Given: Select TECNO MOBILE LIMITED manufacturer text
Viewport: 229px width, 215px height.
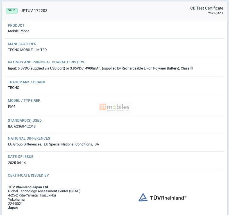Looking at the screenshot, I should [x=27, y=50].
